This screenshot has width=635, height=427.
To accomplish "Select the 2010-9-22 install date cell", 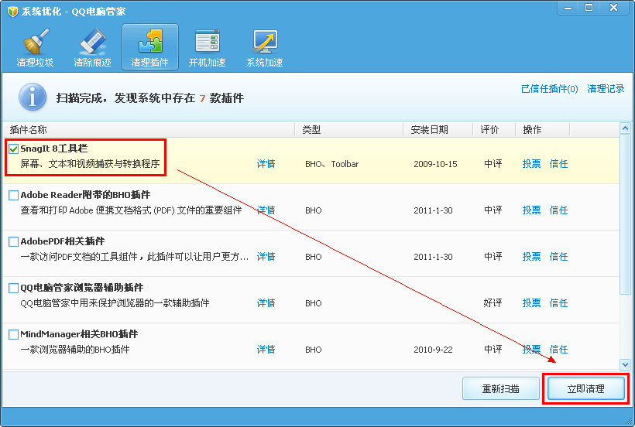I will [433, 350].
